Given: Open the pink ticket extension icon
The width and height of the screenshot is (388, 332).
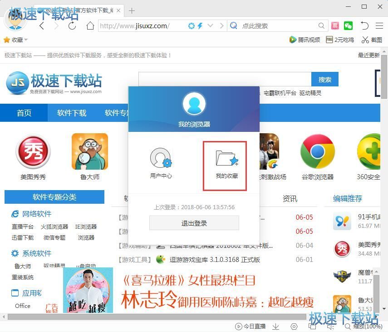Looking at the screenshot, I should [335, 25].
